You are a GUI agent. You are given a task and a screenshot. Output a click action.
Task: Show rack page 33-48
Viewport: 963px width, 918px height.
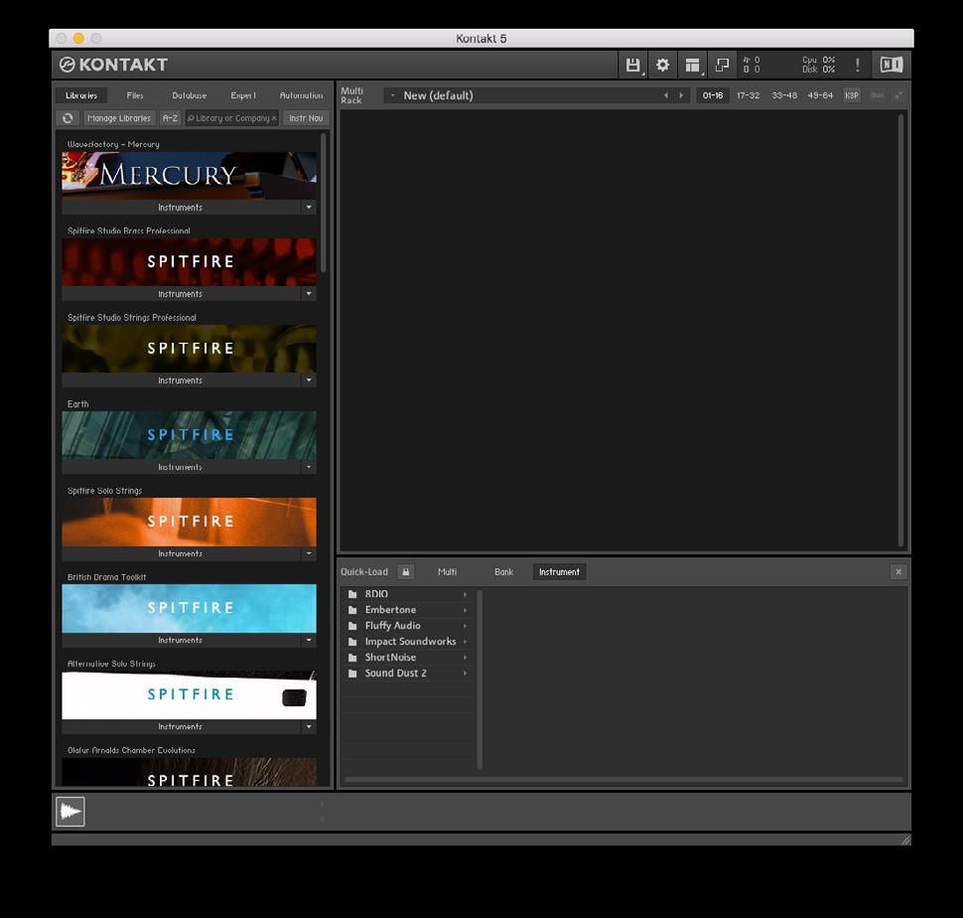coord(784,95)
